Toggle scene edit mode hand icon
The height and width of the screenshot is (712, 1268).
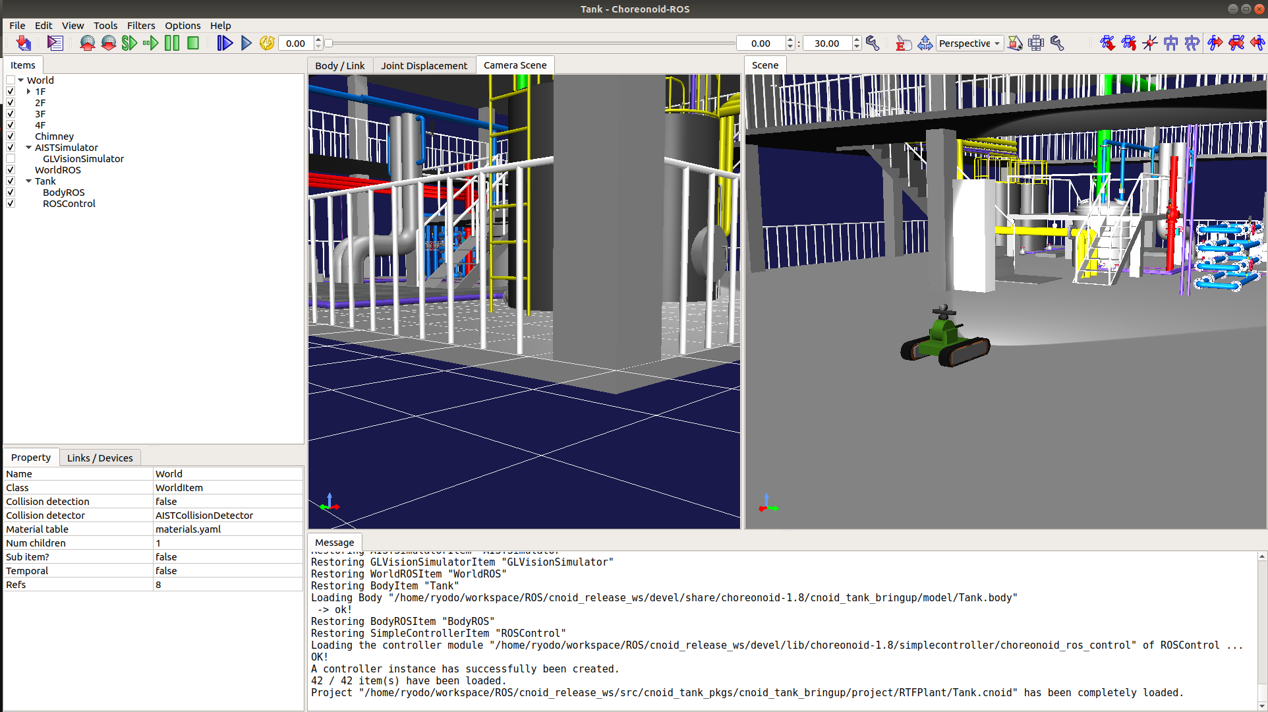pos(904,44)
